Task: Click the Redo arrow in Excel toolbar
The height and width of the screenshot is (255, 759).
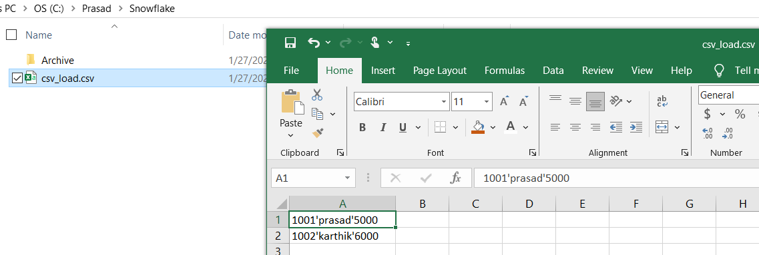Action: click(x=346, y=43)
